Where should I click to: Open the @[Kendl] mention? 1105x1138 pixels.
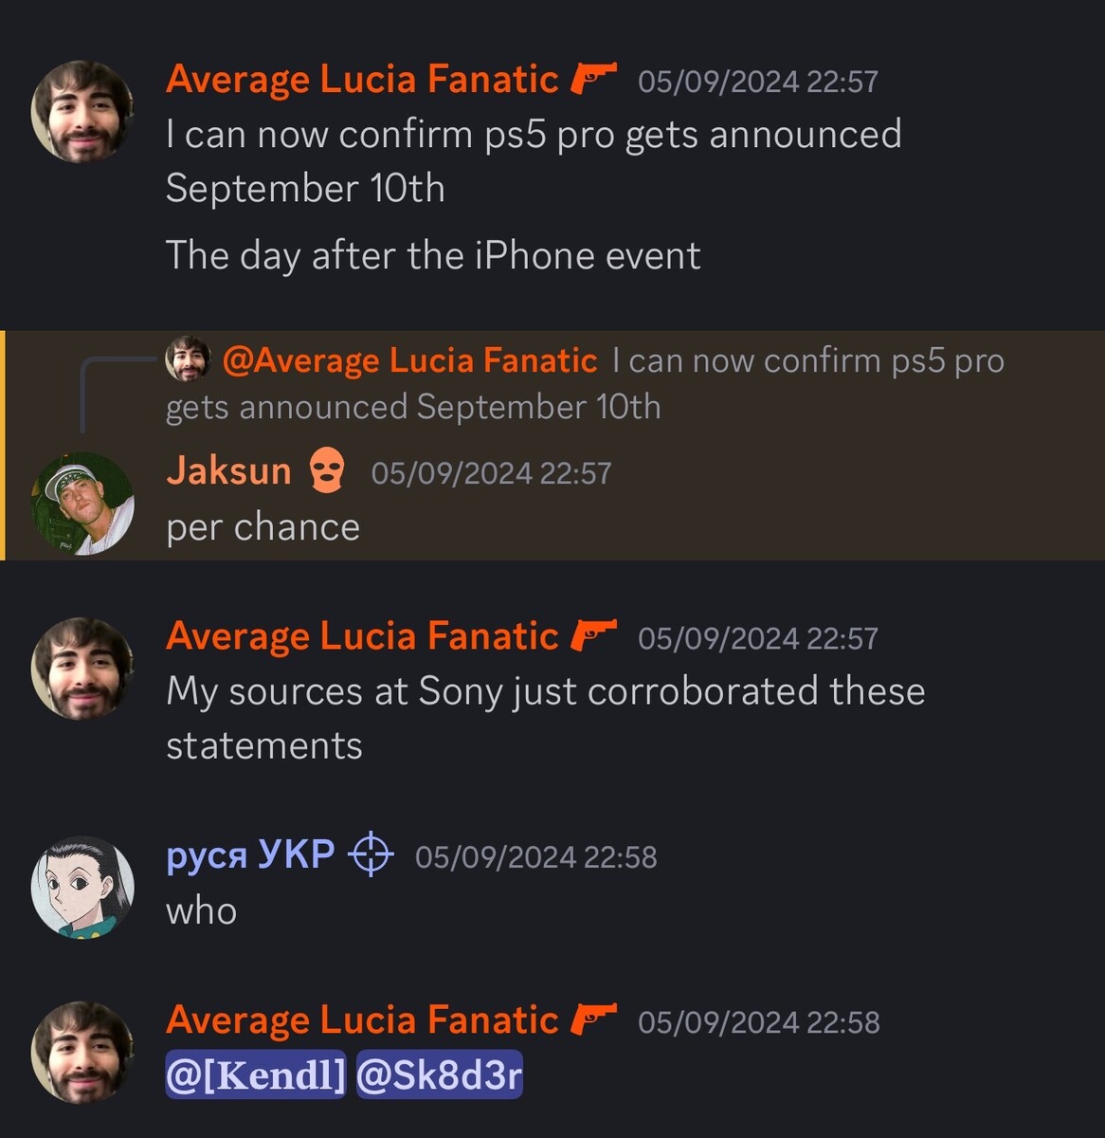pyautogui.click(x=256, y=1075)
